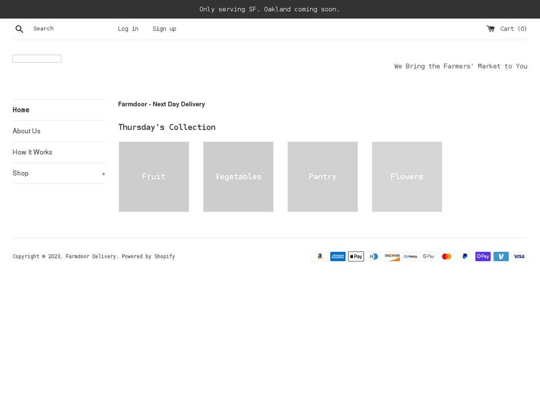Click the Sign up link
This screenshot has height=405, width=540.
point(164,29)
